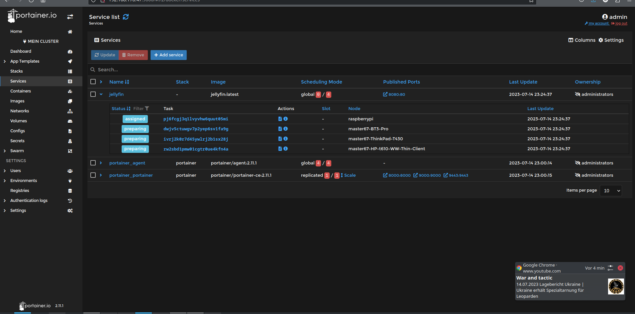Expand the Environments sidebar section
The height and width of the screenshot is (314, 635).
5,181
